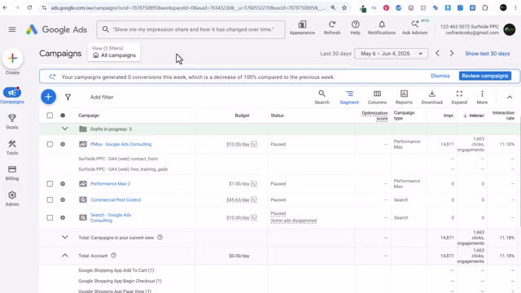521x293 pixels.
Task: Collapse Total: Campaigns in your current view
Action: pyautogui.click(x=65, y=237)
